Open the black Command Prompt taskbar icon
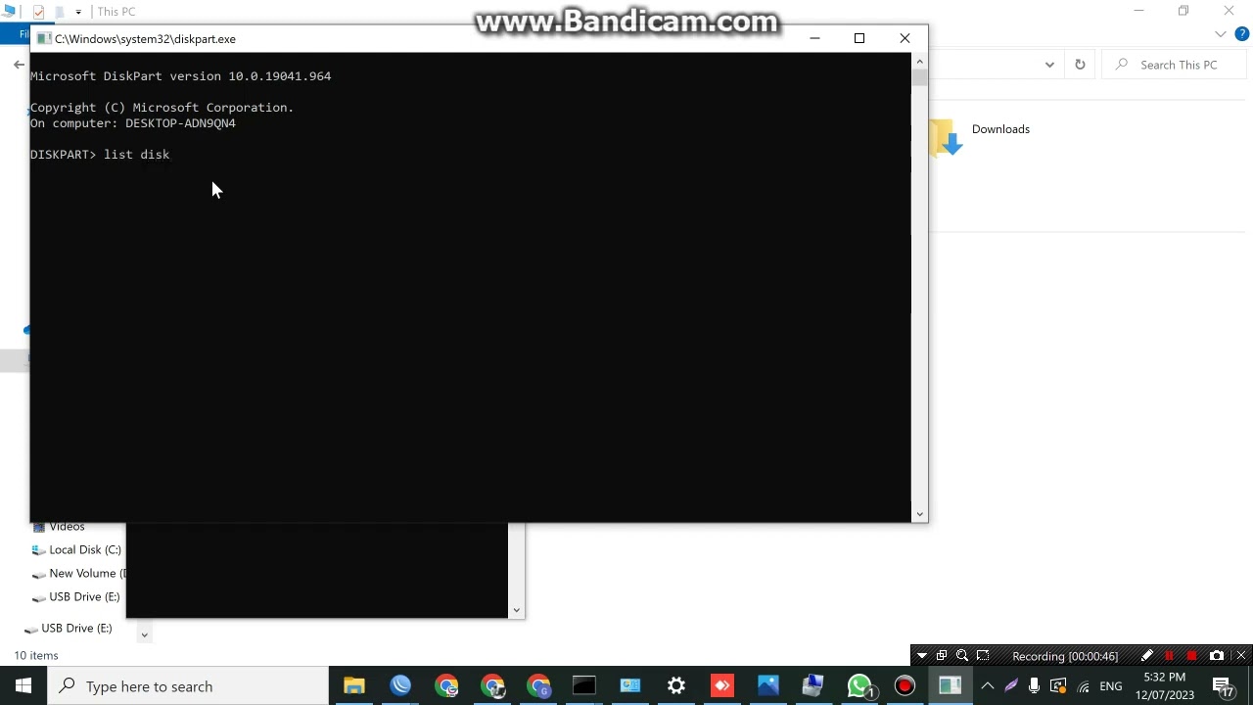Viewport: 1253px width, 705px height. tap(584, 685)
